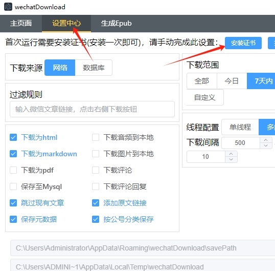The height and width of the screenshot is (271, 275).
Task: Check 下载图片到本地 option
Action: point(96,154)
